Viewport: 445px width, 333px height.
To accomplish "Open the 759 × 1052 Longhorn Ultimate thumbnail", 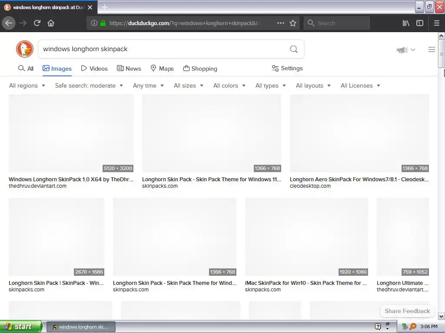I will [x=403, y=237].
